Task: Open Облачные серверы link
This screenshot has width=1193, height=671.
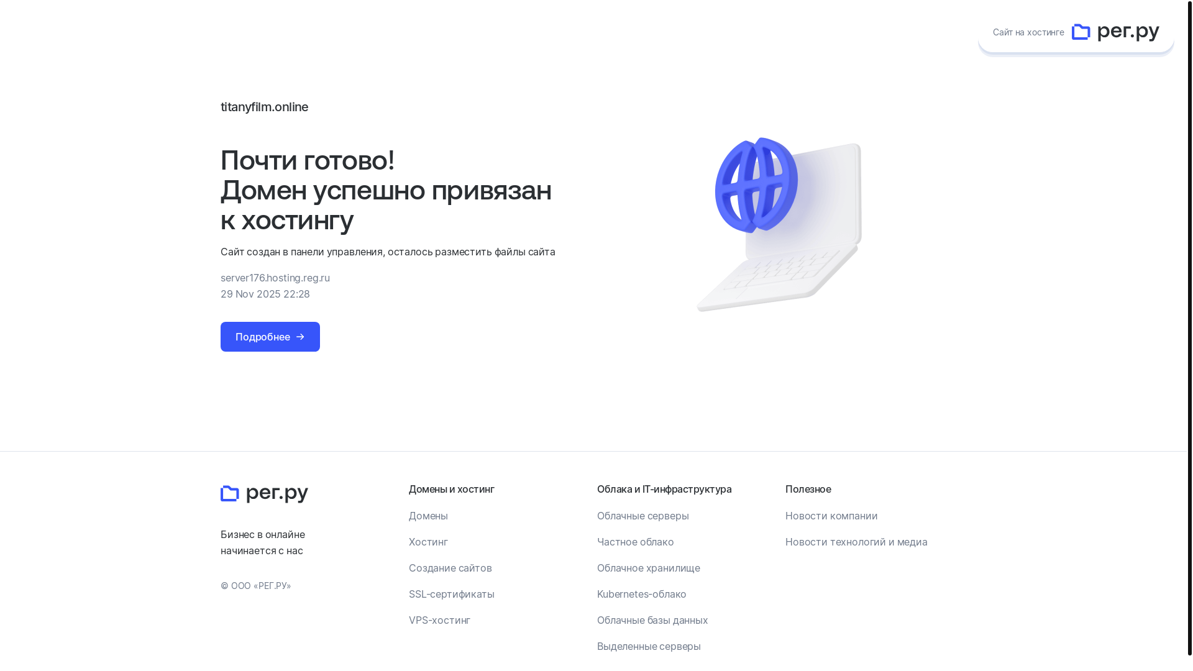Action: [x=642, y=516]
